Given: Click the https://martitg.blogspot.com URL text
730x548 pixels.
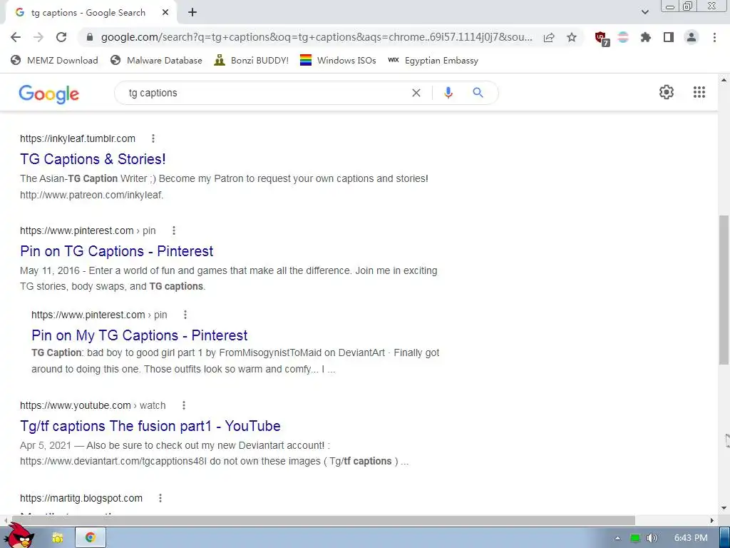Looking at the screenshot, I should tap(81, 498).
